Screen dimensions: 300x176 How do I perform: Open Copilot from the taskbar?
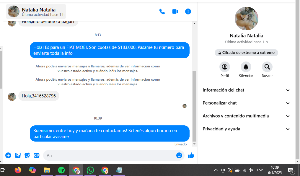point(32,170)
